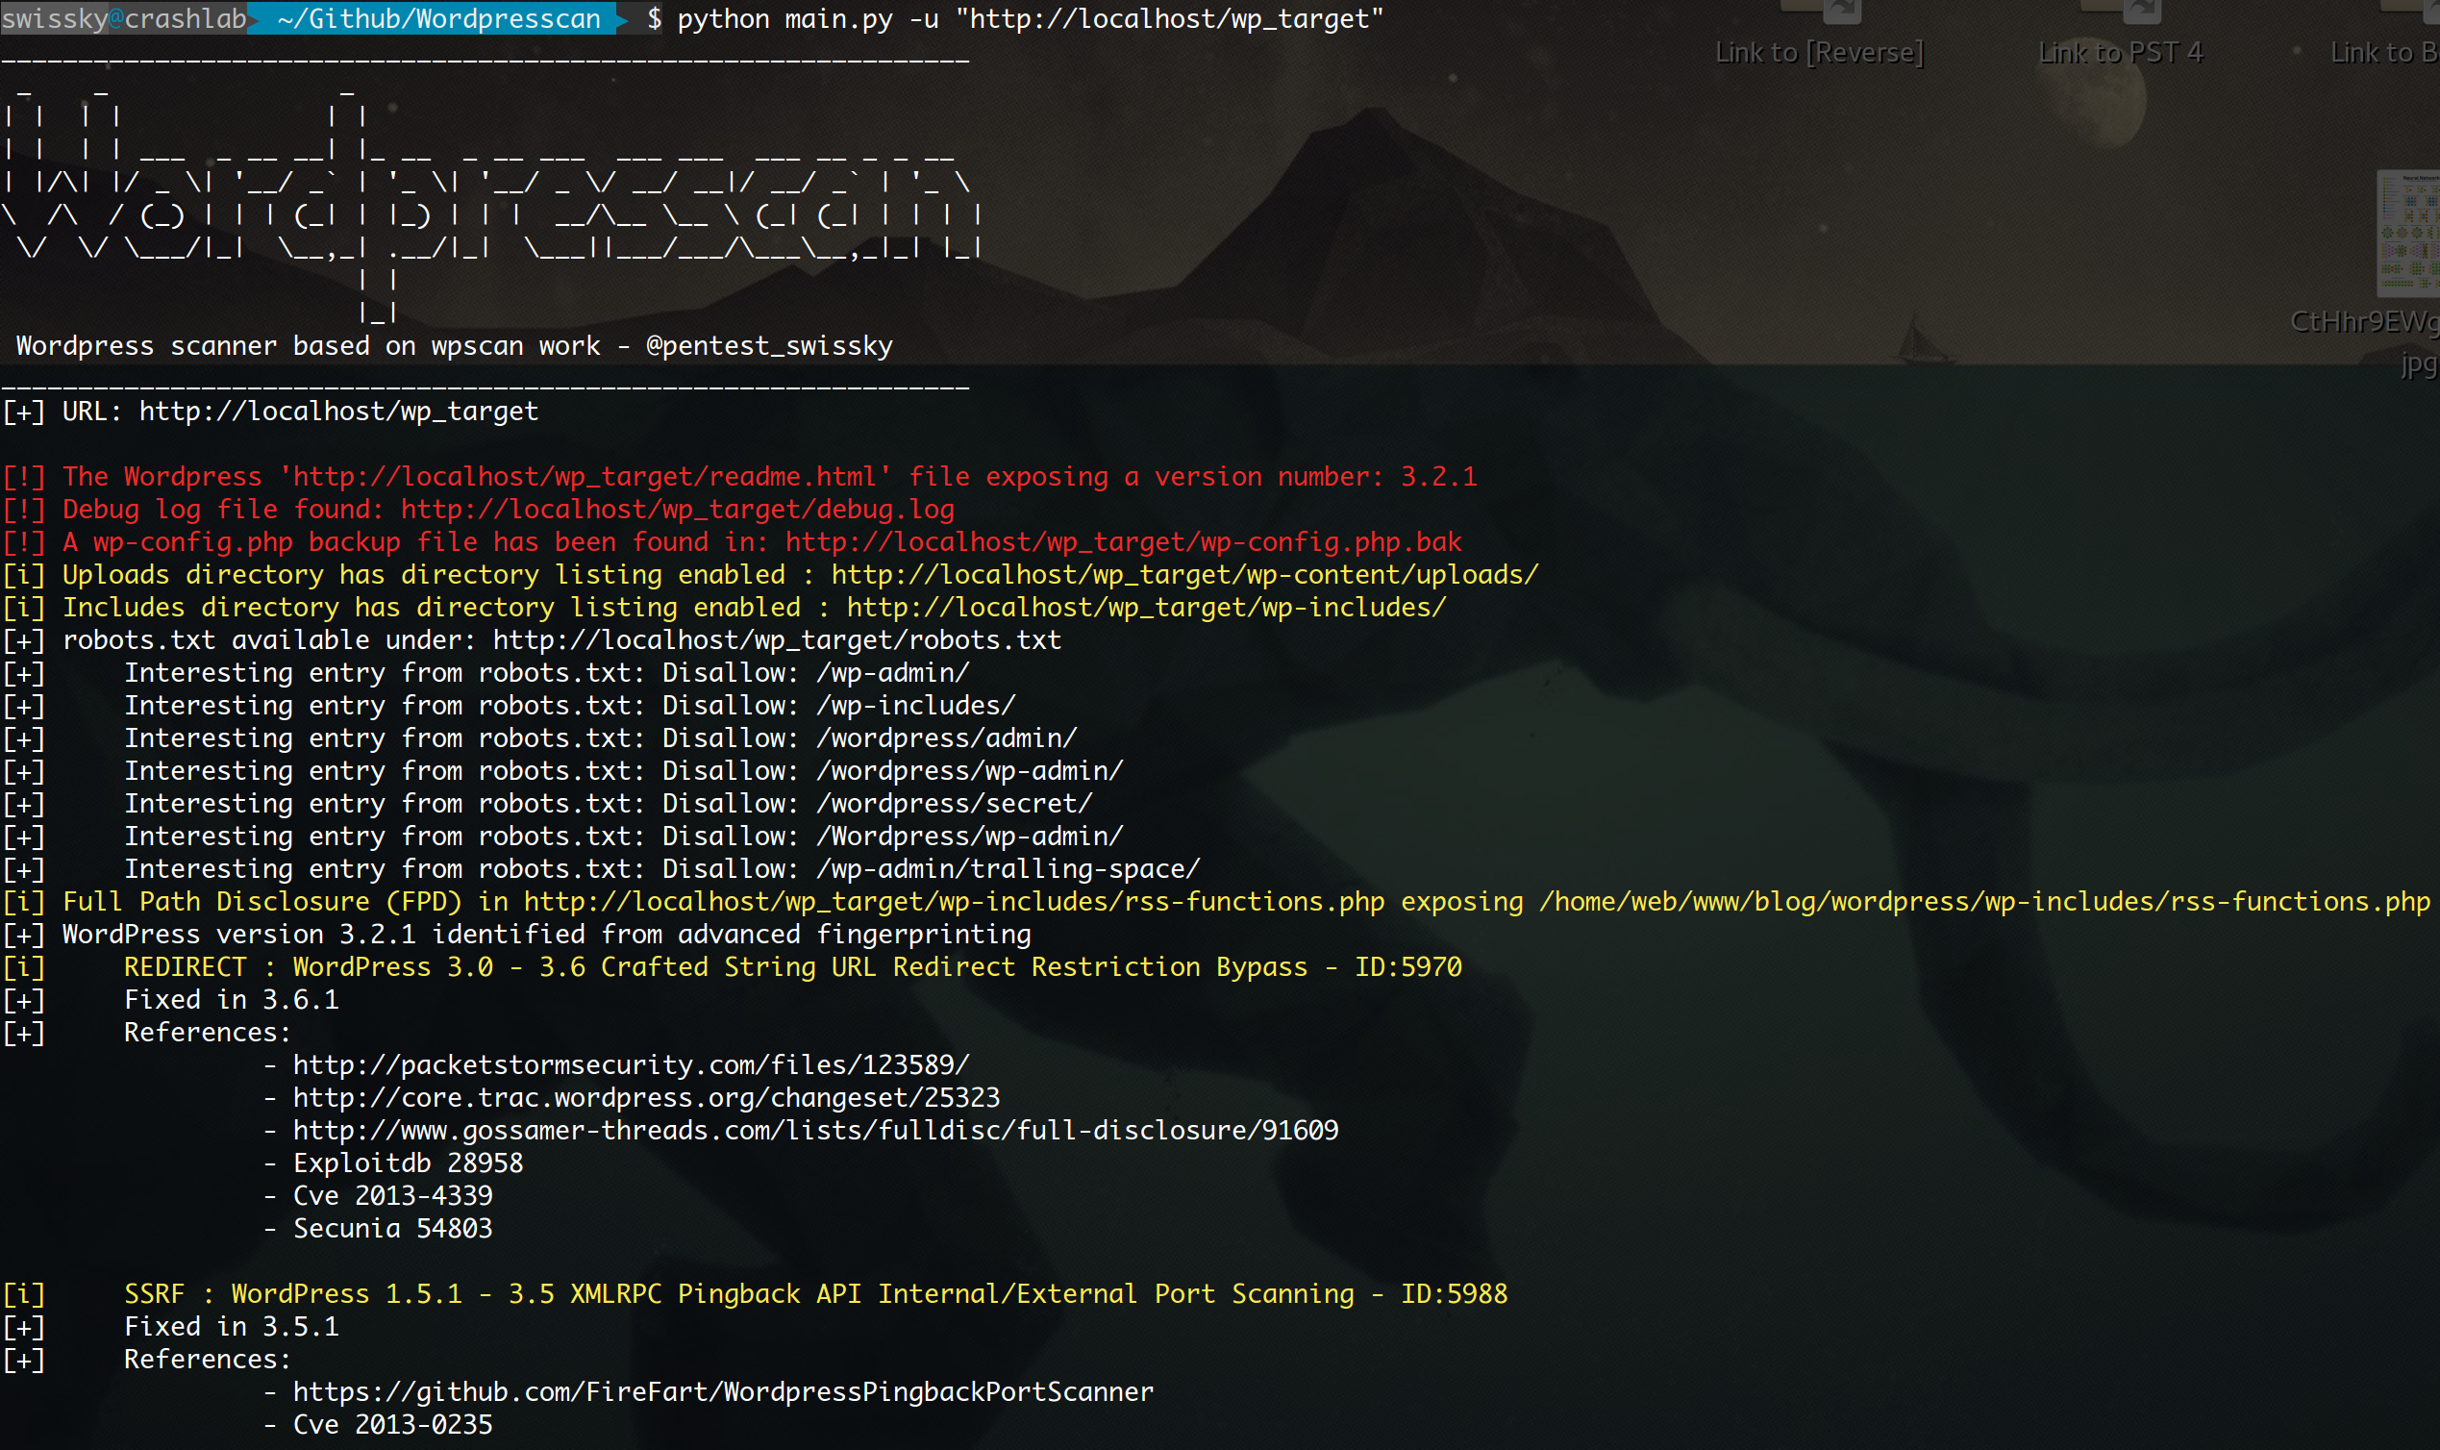
Task: Select the 'Disallow: /wordpress/admin/' entry
Action: click(869, 738)
